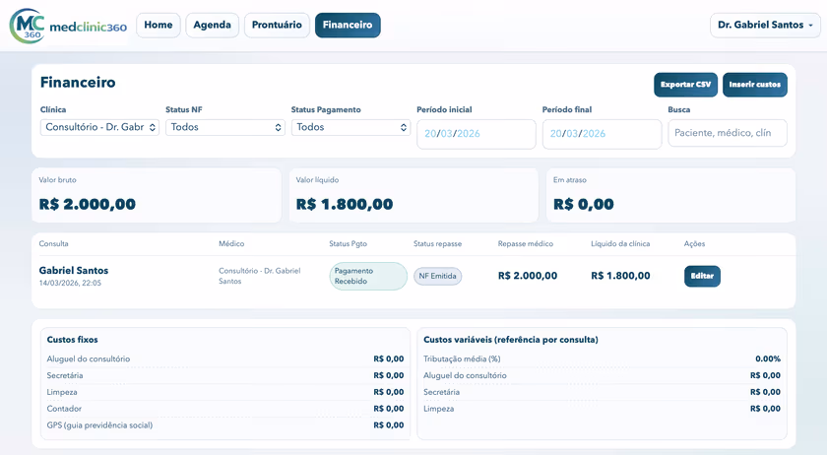The width and height of the screenshot is (827, 455).
Task: Click the Período final date field
Action: tap(602, 134)
